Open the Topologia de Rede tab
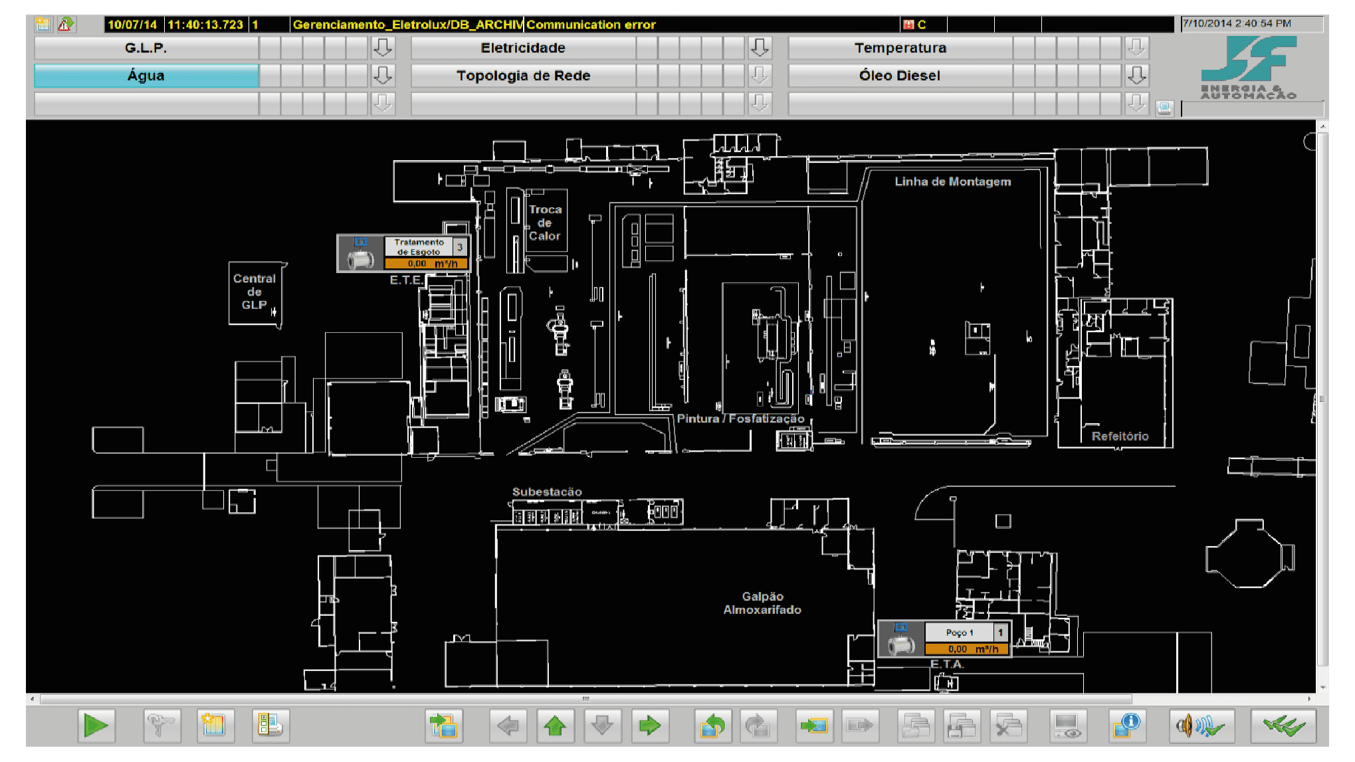The width and height of the screenshot is (1355, 762). tap(524, 76)
